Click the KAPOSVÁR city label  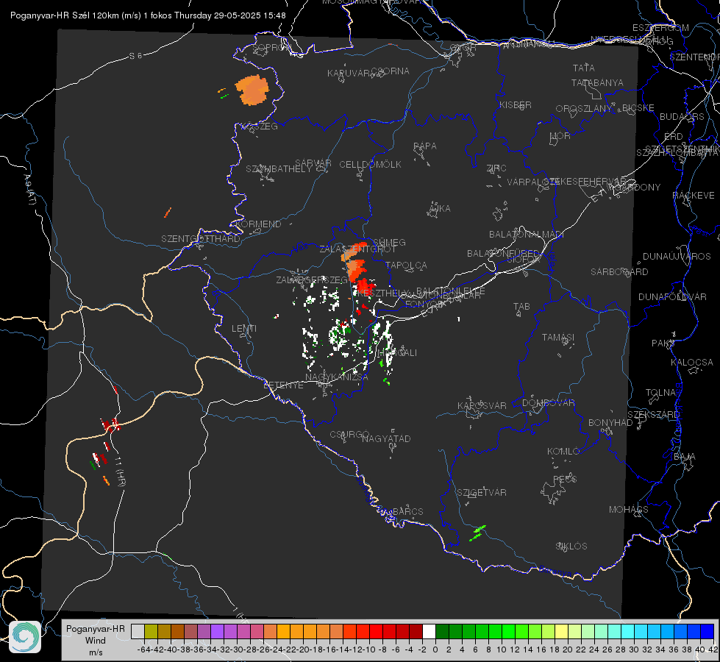tap(482, 405)
